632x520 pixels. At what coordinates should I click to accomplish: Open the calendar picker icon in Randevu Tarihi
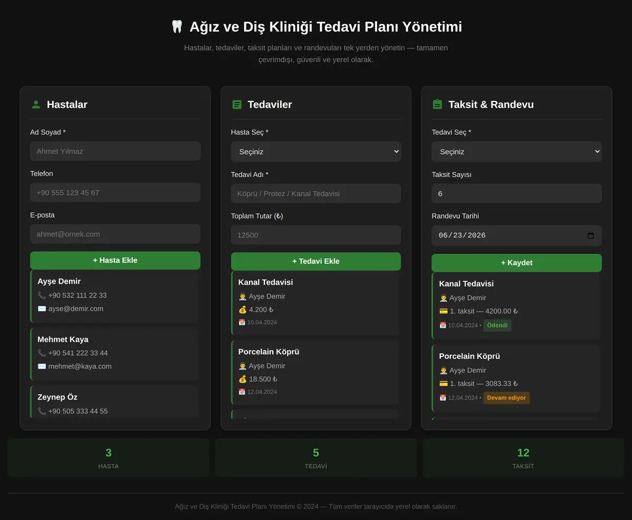590,236
